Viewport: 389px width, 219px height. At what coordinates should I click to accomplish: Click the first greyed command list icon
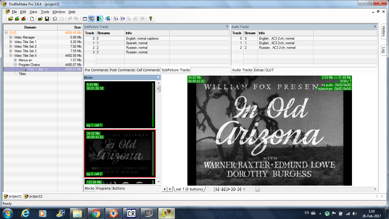129,19
